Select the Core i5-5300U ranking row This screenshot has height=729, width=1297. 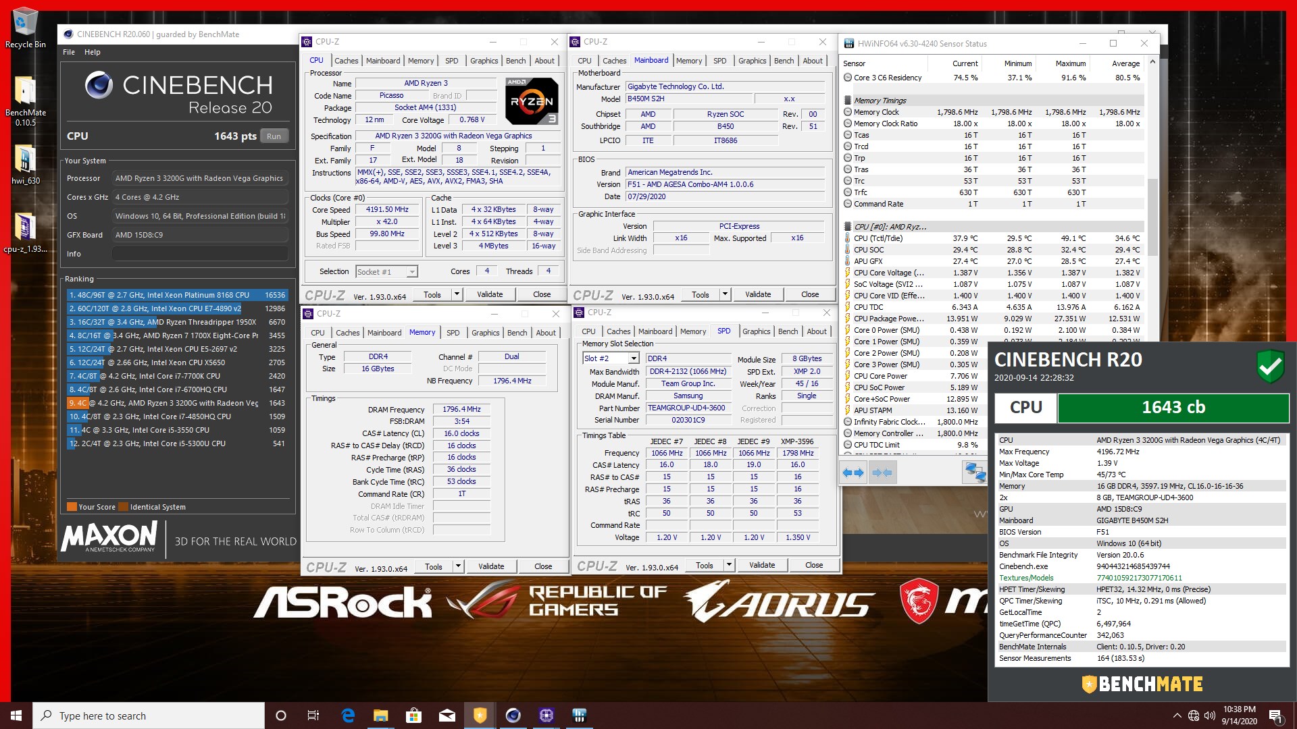[178, 443]
